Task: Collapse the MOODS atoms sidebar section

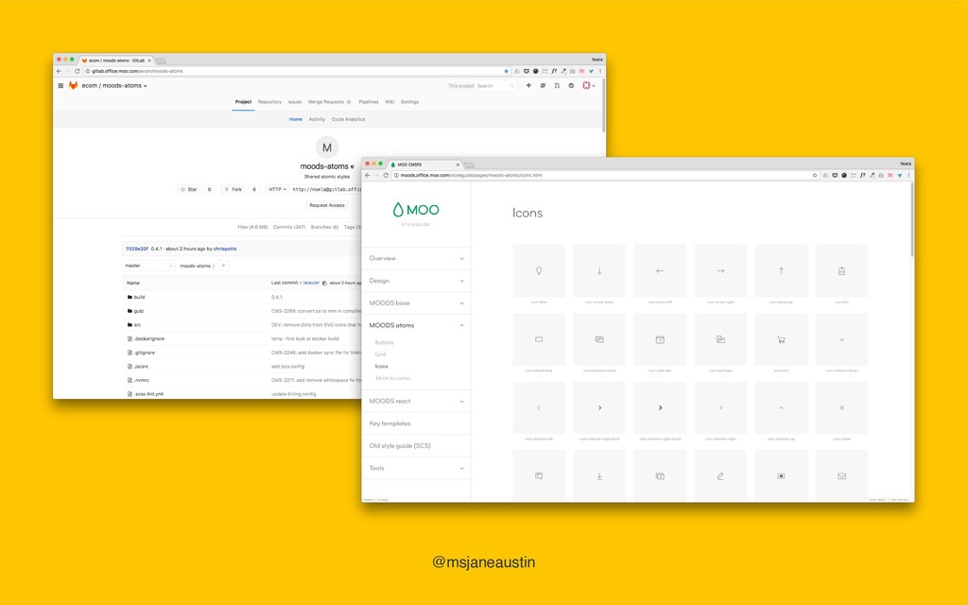Action: click(x=416, y=325)
